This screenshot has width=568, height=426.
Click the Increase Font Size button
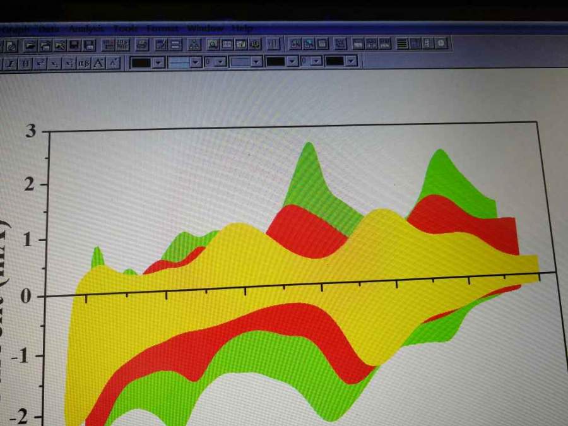click(98, 63)
